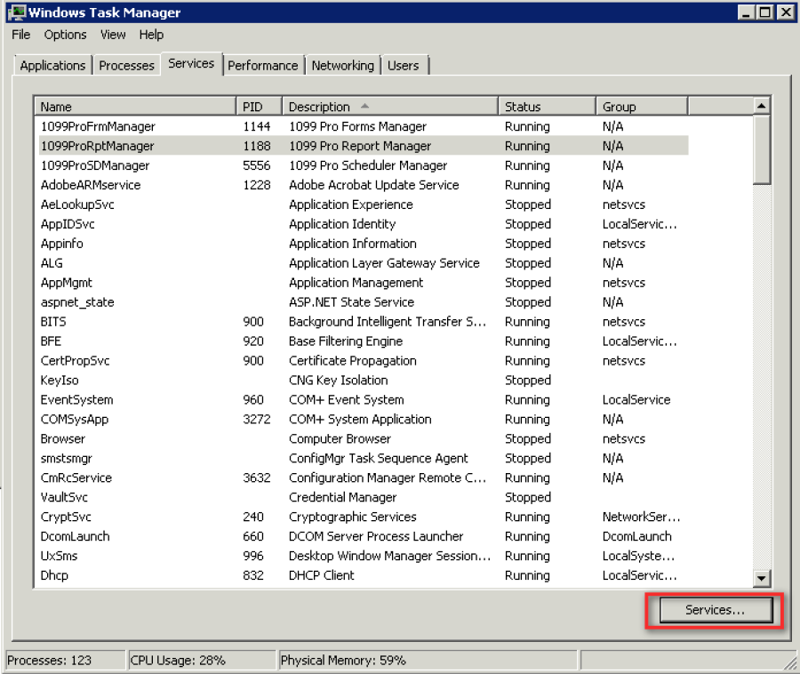Click PID 5556 cell

(257, 165)
